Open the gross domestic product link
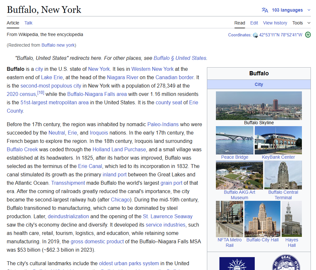This screenshot has width=316, height=270. pyautogui.click(x=97, y=242)
